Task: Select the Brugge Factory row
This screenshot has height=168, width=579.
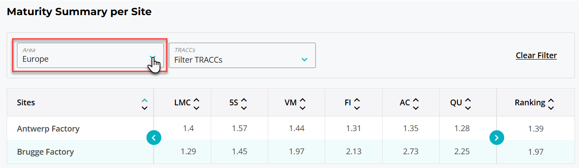Action: pyautogui.click(x=290, y=152)
